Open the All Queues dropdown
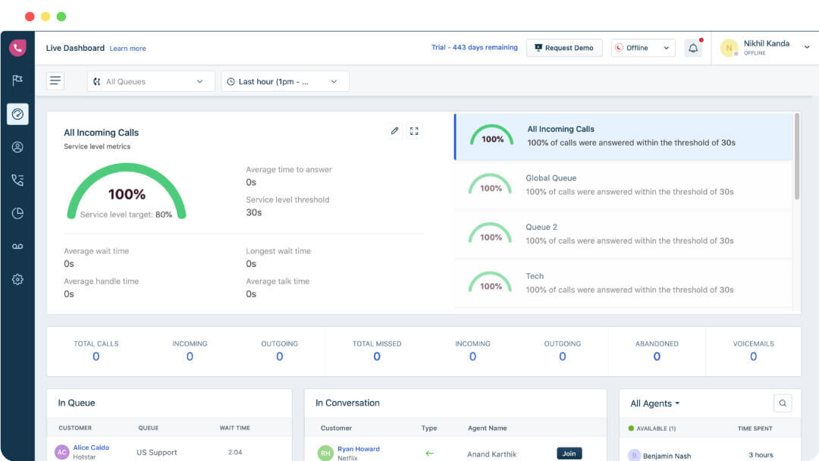Image resolution: width=819 pixels, height=461 pixels. click(x=150, y=81)
